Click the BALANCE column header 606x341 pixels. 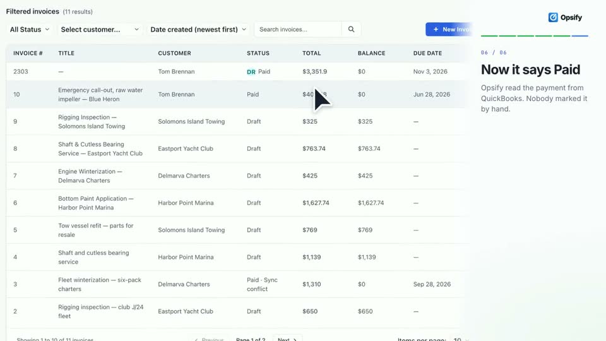click(371, 53)
